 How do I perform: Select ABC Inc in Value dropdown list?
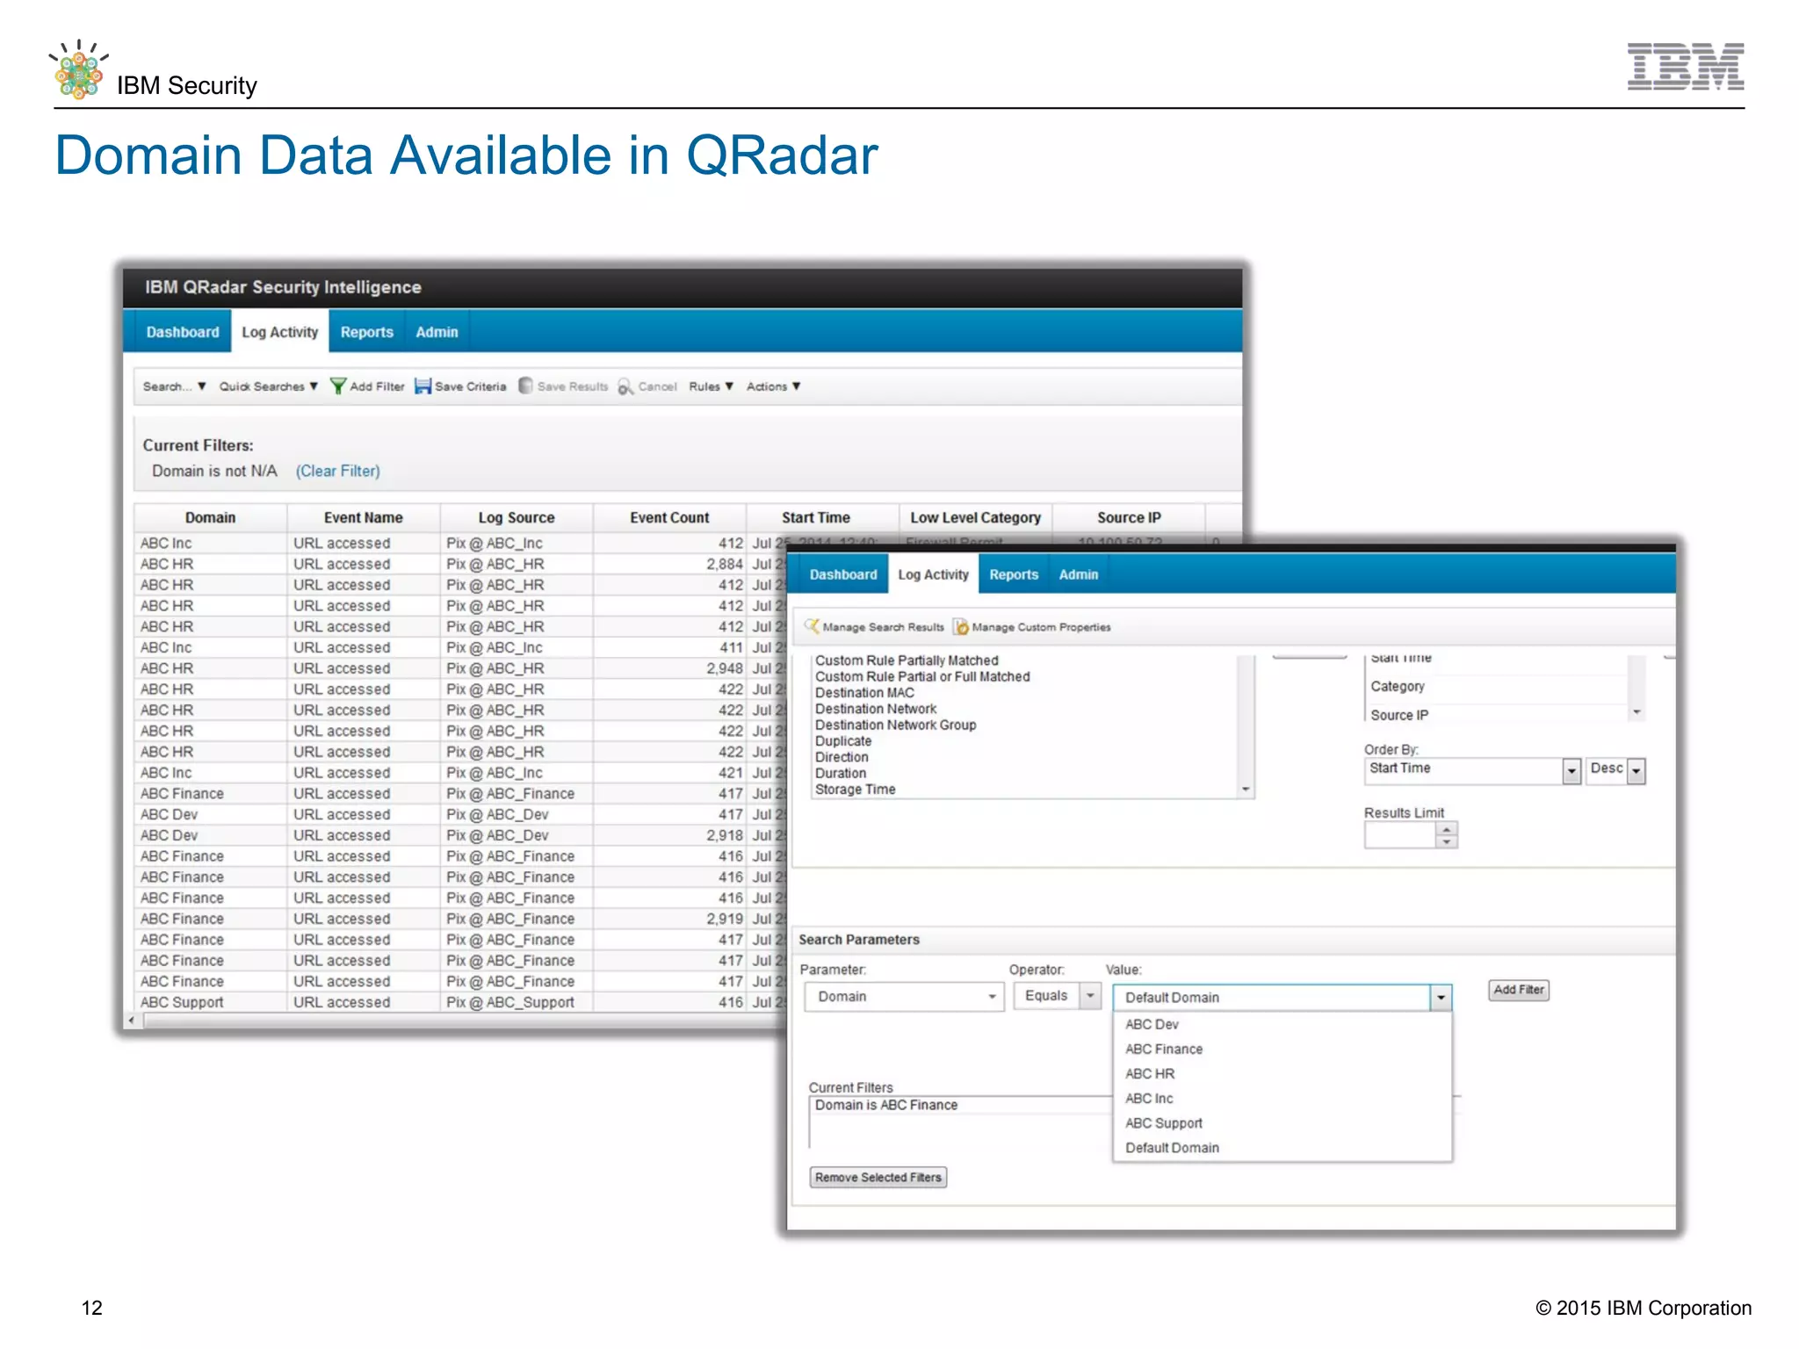click(x=1282, y=1099)
